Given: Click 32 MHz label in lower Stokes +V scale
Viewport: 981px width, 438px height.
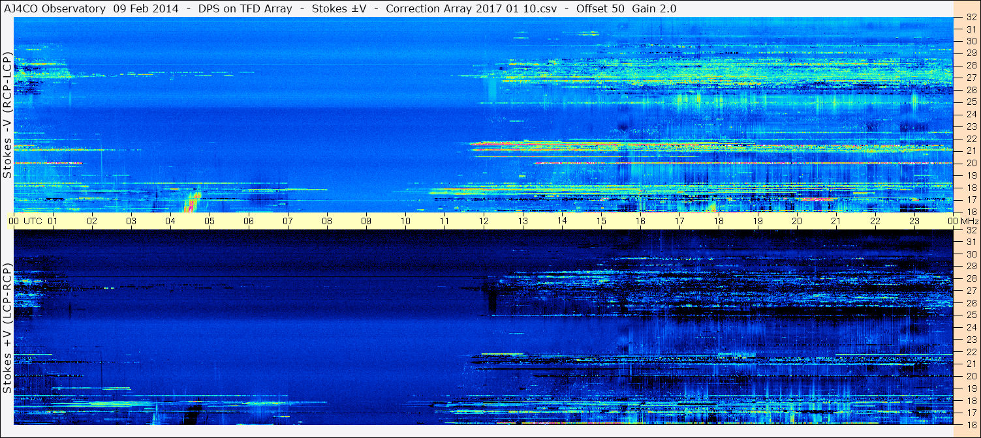Looking at the screenshot, I should tap(971, 230).
